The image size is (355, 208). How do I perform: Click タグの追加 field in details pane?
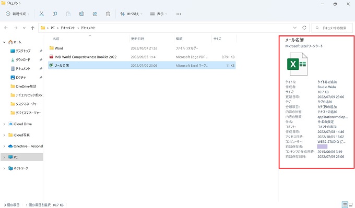pos(325,102)
